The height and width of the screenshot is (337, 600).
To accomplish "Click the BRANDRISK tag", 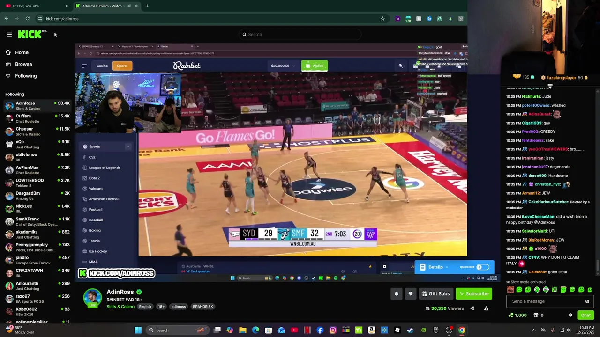I will click(203, 307).
